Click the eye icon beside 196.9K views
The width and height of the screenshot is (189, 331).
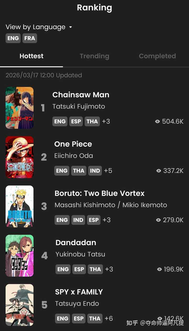pyautogui.click(x=159, y=269)
